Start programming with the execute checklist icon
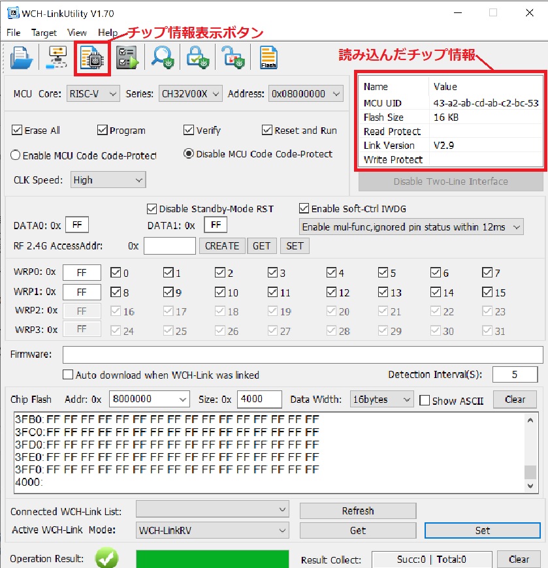The height and width of the screenshot is (568, 548). pyautogui.click(x=127, y=57)
